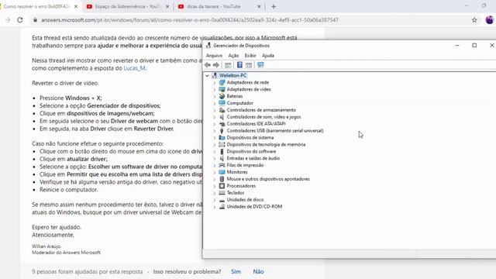The height and width of the screenshot is (279, 496).
Task: Click the blue Help icon in Device Manager toolbar
Action: pos(239,65)
